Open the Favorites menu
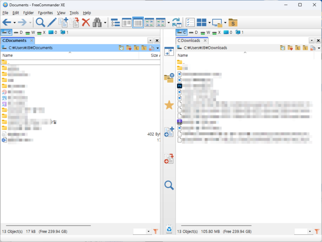The image size is (322, 242). [45, 13]
